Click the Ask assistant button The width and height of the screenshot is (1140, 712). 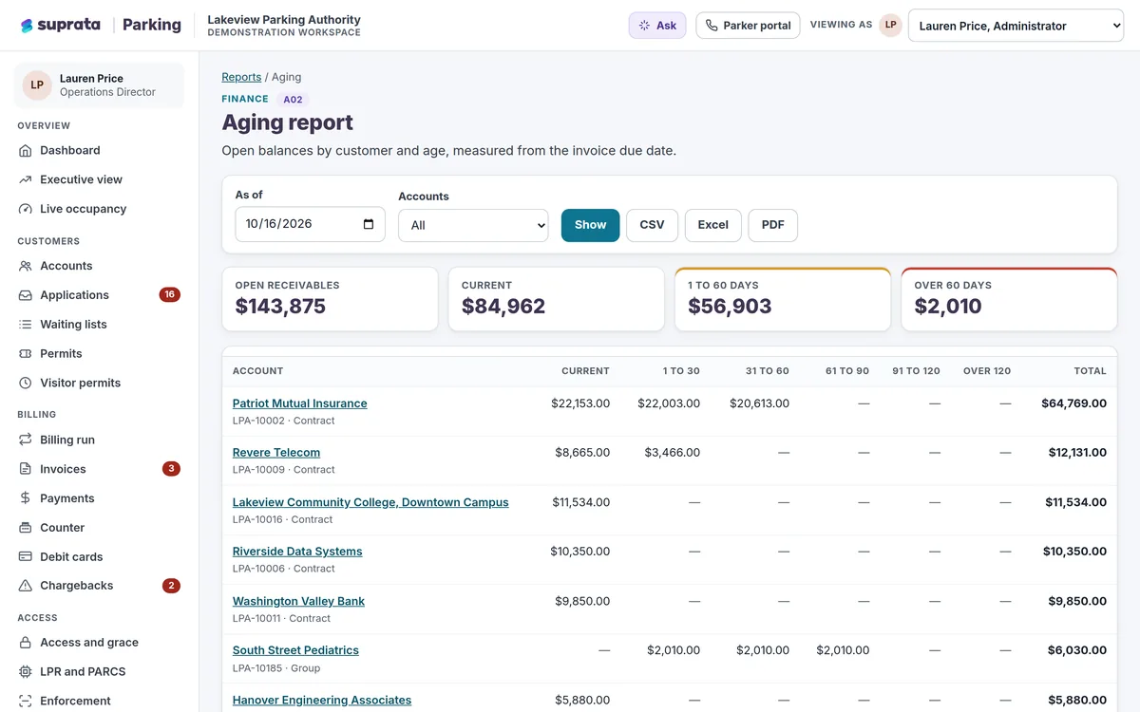click(657, 26)
